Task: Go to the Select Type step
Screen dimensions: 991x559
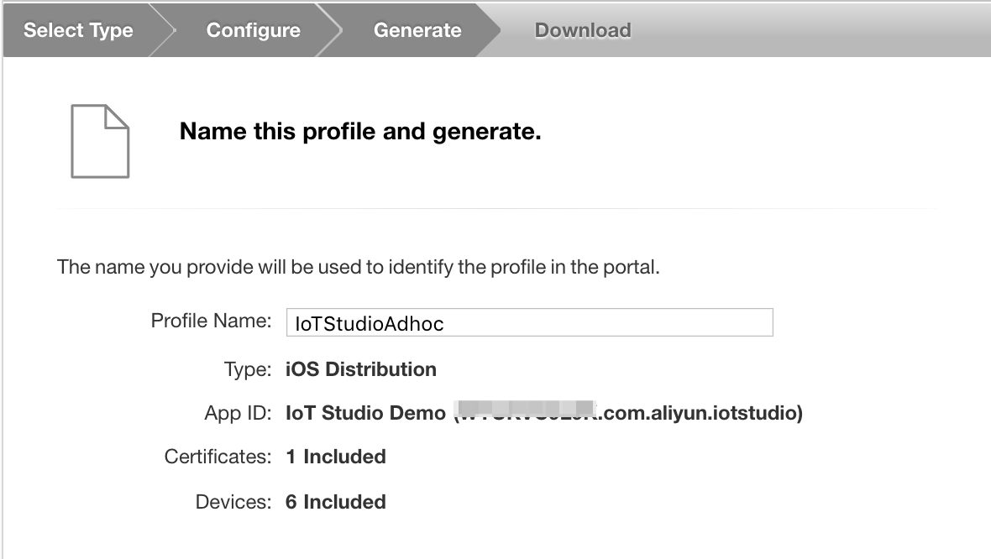Action: click(78, 30)
